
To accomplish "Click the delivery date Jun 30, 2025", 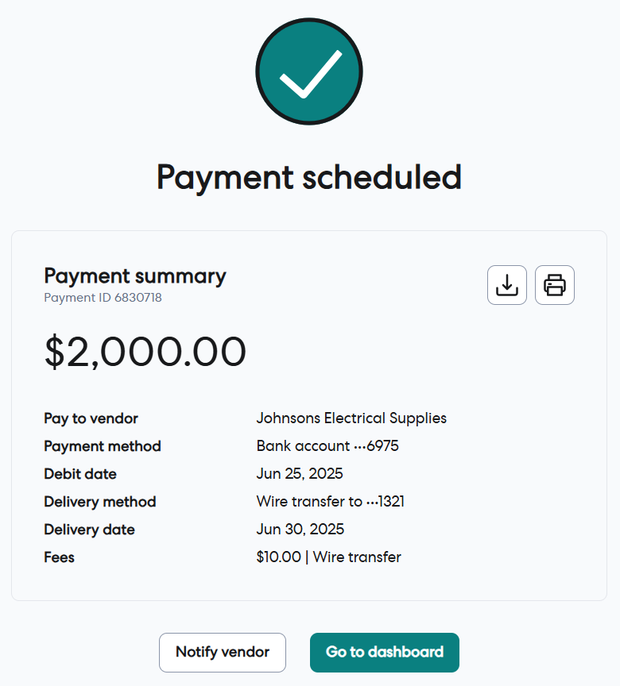I will point(300,530).
